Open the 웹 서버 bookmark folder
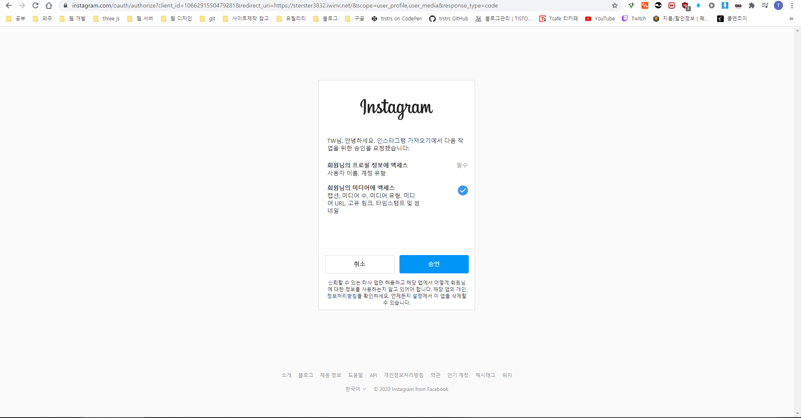 click(x=140, y=18)
